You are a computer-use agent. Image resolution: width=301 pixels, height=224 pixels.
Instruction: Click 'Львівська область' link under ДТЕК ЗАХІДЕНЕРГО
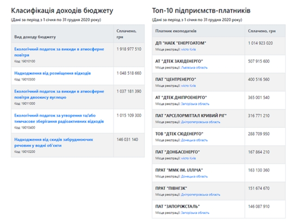pyautogui.click(x=194, y=68)
